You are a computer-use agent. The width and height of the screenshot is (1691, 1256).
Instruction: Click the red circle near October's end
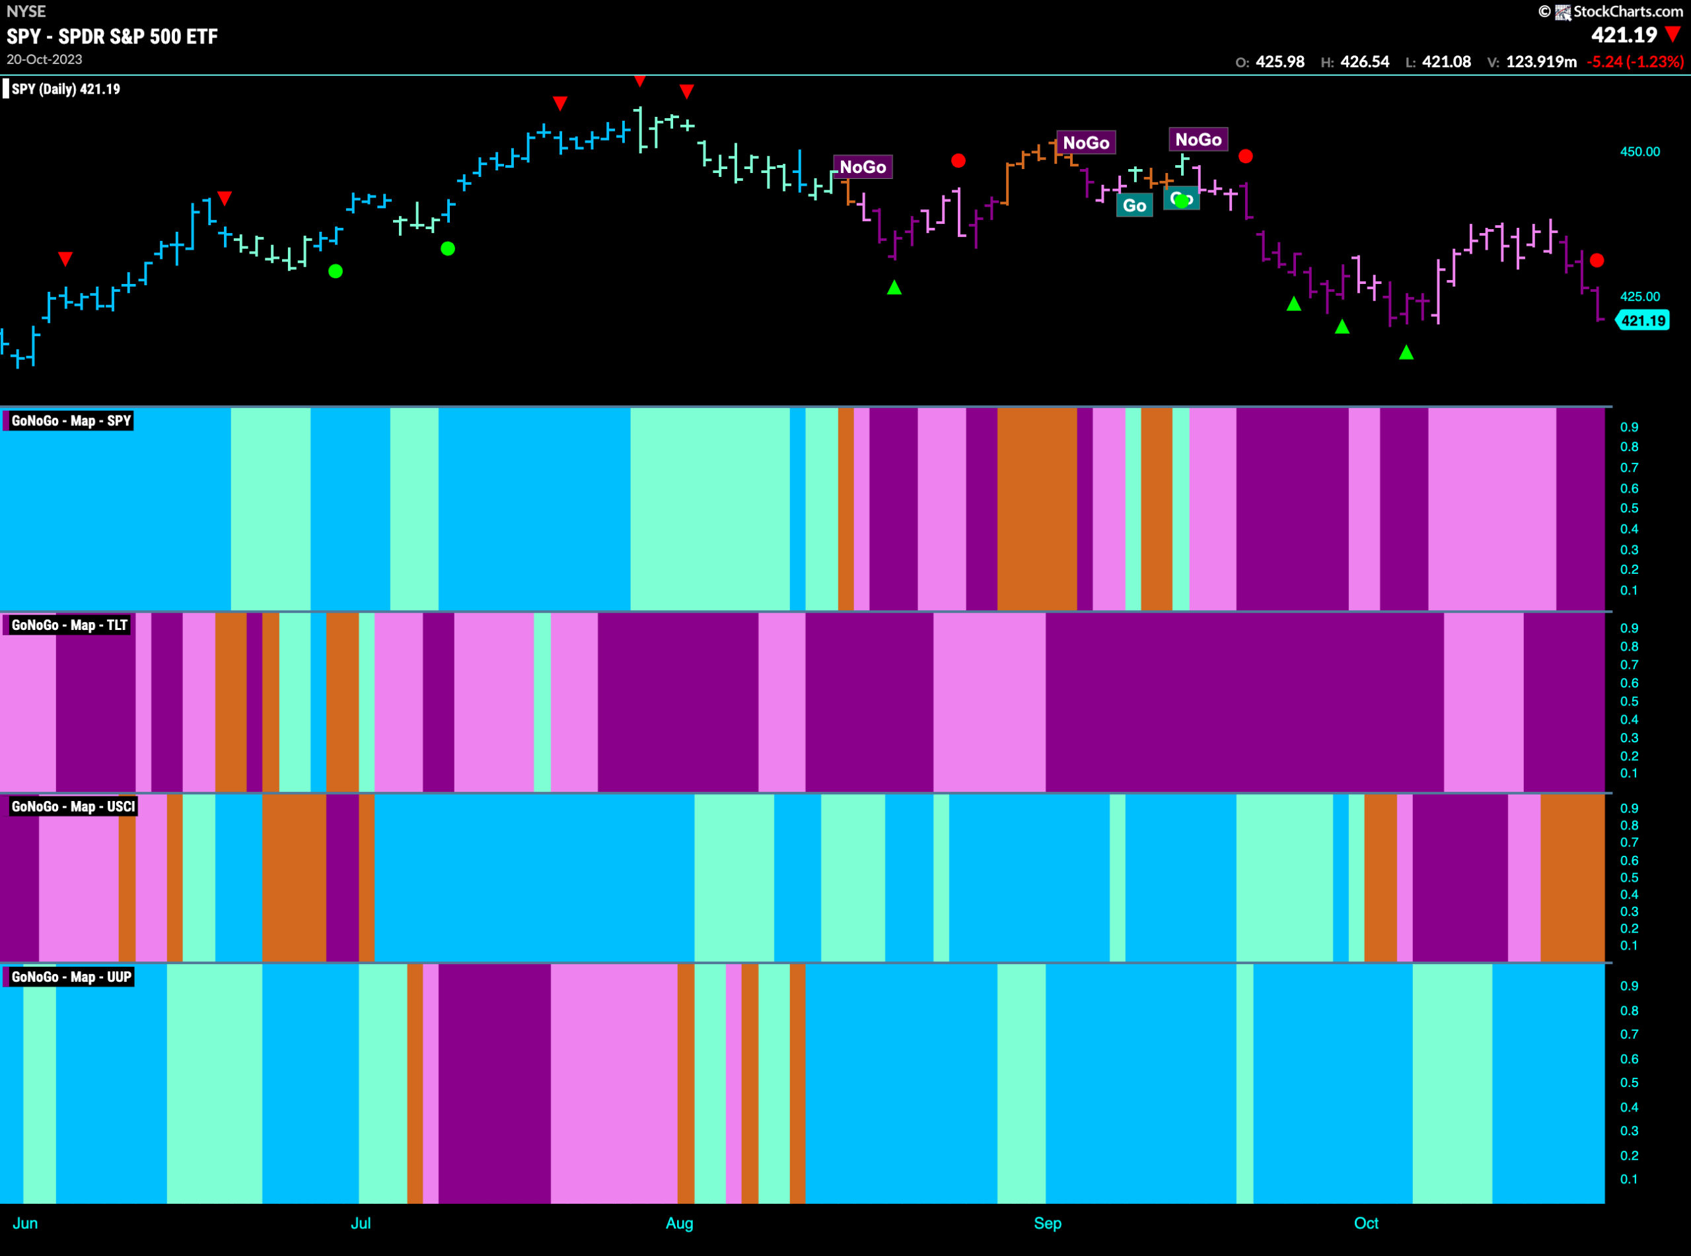point(1597,261)
